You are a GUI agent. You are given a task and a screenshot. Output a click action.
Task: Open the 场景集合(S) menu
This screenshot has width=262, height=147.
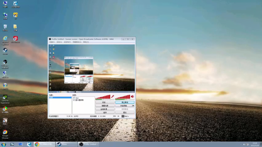[x=77, y=42]
